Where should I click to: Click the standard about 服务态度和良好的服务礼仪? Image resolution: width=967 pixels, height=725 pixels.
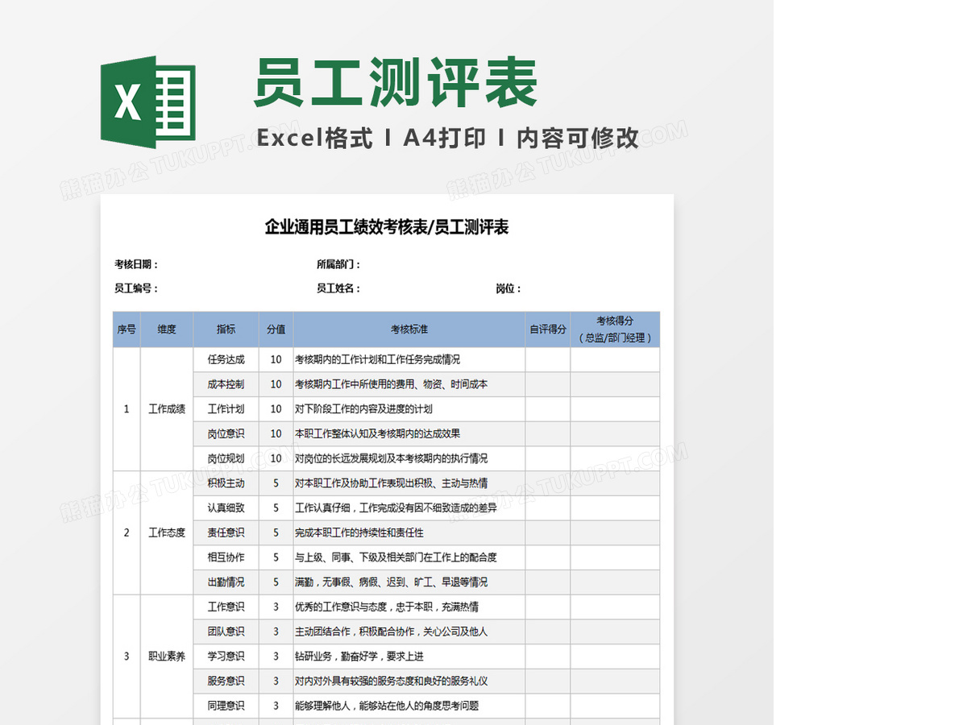pyautogui.click(x=392, y=681)
